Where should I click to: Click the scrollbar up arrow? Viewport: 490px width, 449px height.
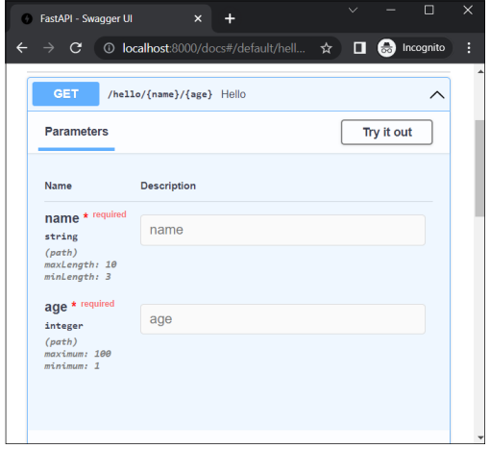[x=480, y=71]
